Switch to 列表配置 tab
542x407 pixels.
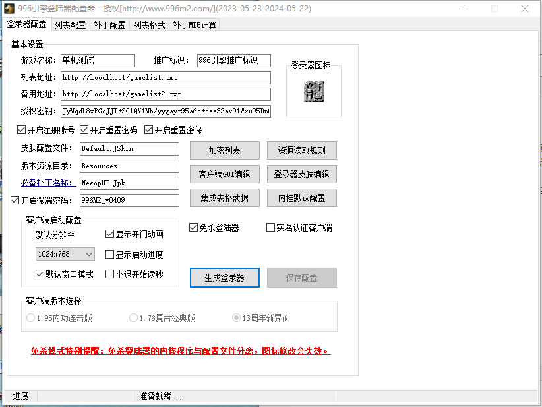tap(70, 25)
